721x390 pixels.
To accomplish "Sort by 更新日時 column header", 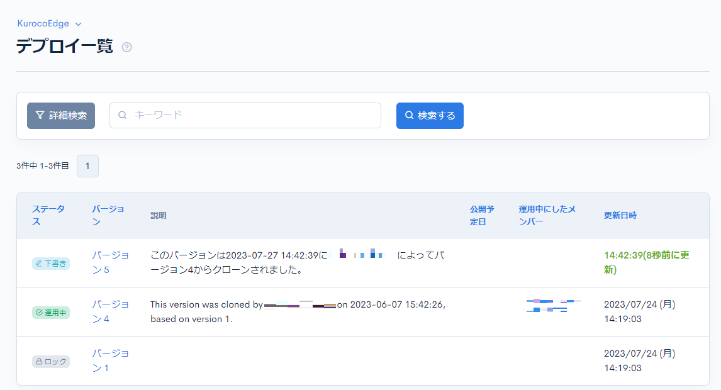I will pyautogui.click(x=620, y=215).
